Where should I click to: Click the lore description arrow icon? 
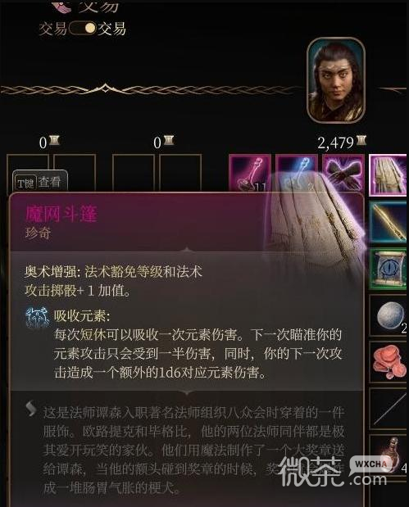click(31, 408)
